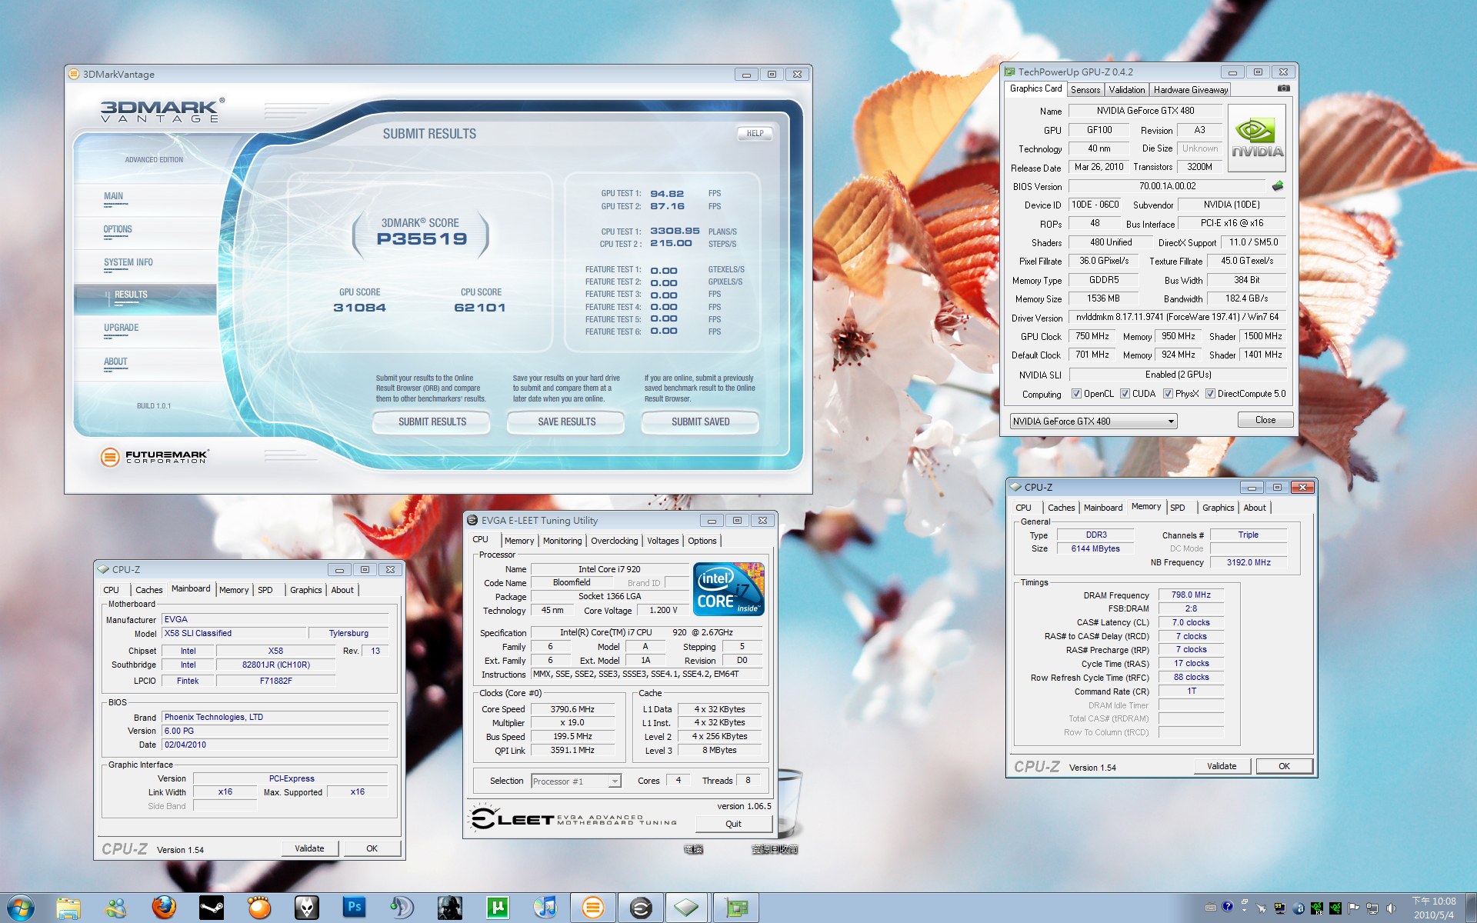Open Windows Explorer from the taskbar
Screen dimensions: 1477x923
(68, 908)
